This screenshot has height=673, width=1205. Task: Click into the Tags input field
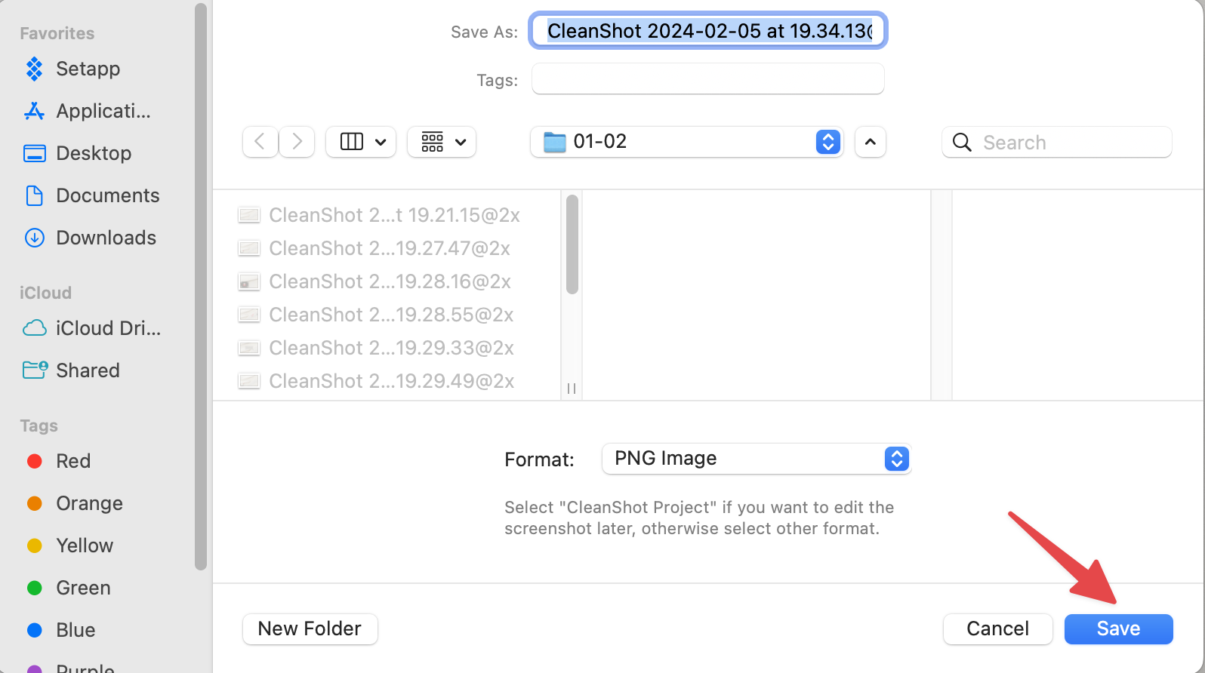click(x=708, y=79)
